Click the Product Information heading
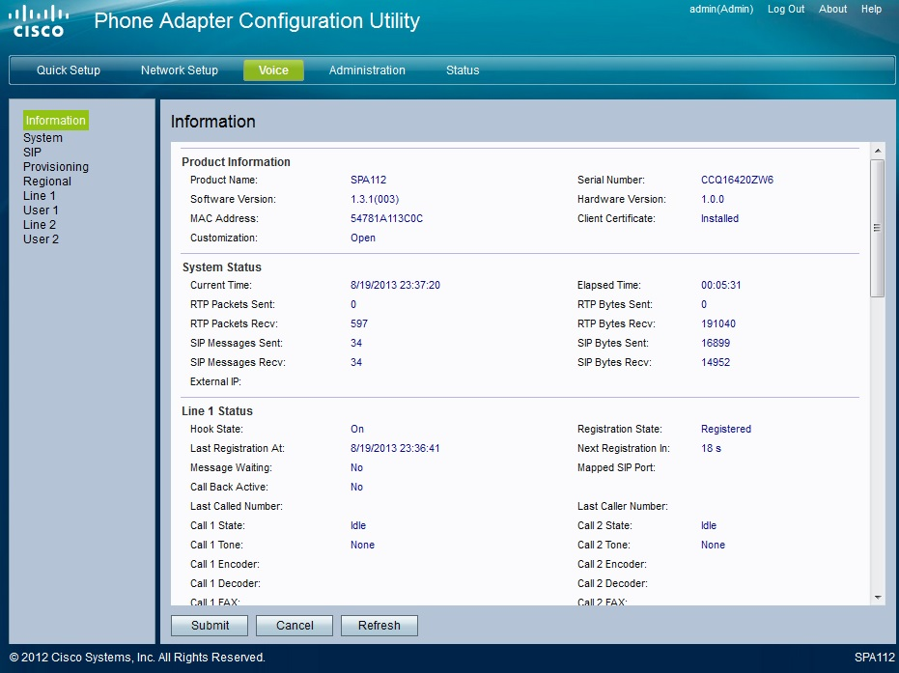 (x=236, y=161)
